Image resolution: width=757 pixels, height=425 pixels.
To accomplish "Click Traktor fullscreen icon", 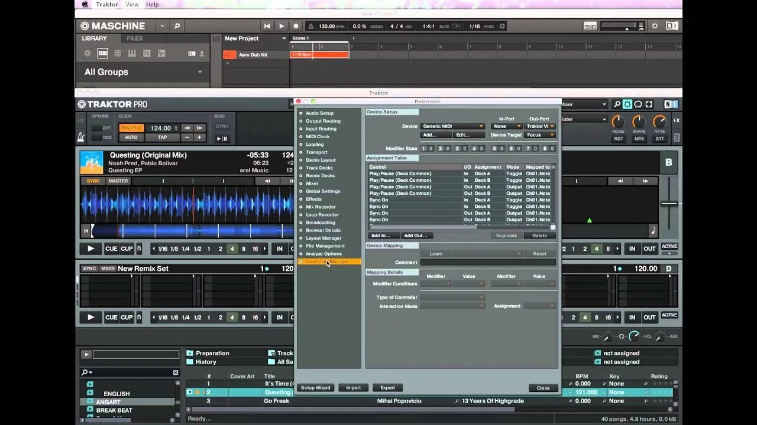I will [649, 104].
